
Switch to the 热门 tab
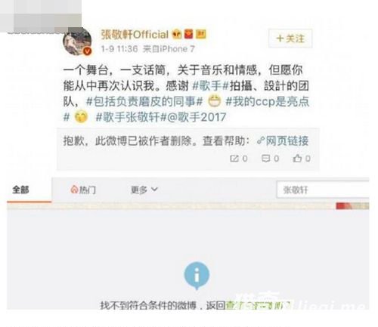coord(83,190)
